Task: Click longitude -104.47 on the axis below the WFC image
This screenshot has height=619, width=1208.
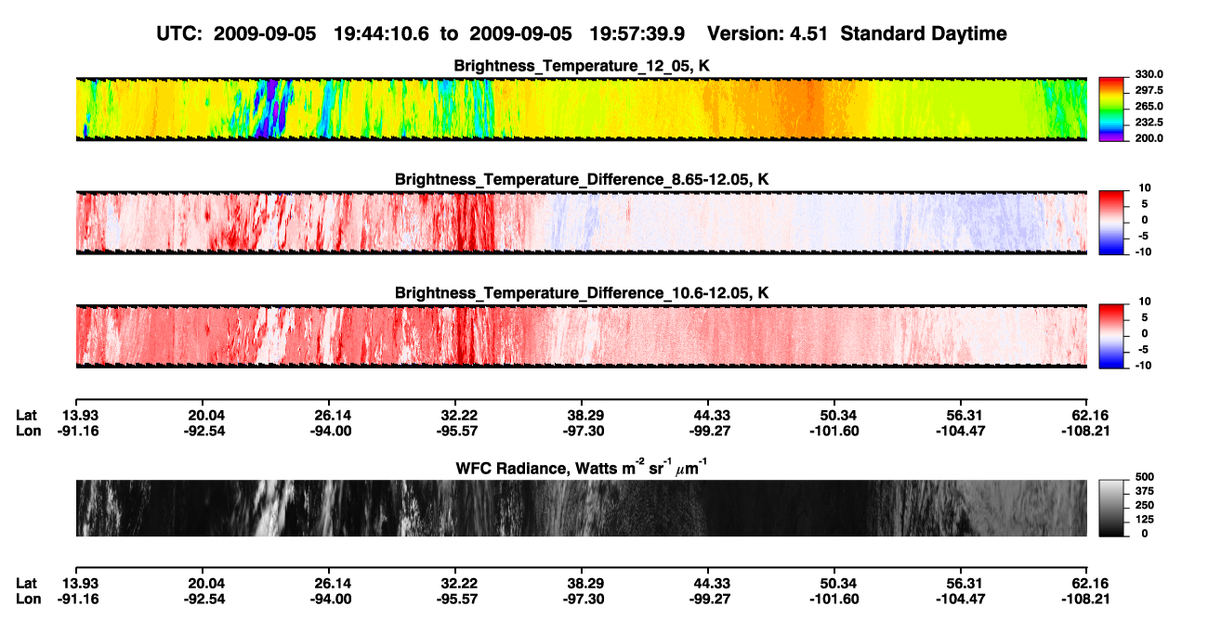Action: pos(961,599)
